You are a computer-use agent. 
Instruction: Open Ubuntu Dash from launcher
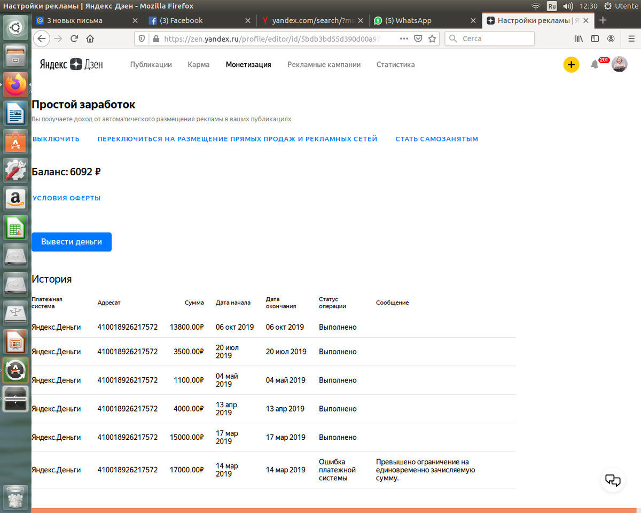point(15,28)
